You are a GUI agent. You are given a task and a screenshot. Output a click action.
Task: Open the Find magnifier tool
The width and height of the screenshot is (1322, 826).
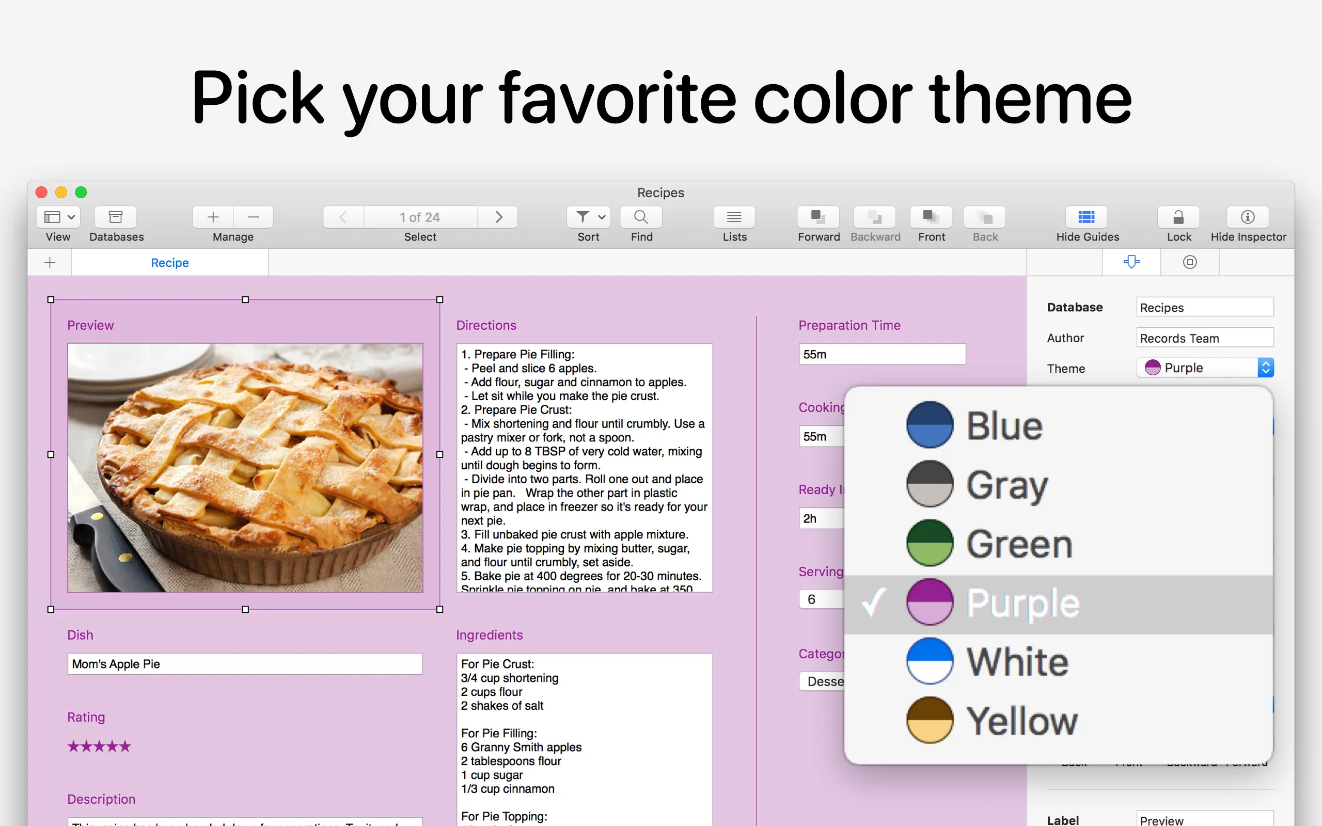(641, 217)
